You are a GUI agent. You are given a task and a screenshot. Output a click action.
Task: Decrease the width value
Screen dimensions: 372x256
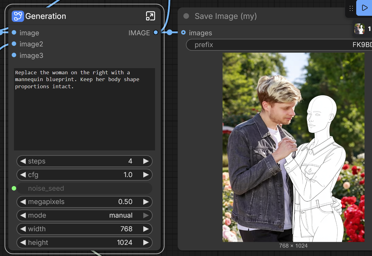click(23, 229)
